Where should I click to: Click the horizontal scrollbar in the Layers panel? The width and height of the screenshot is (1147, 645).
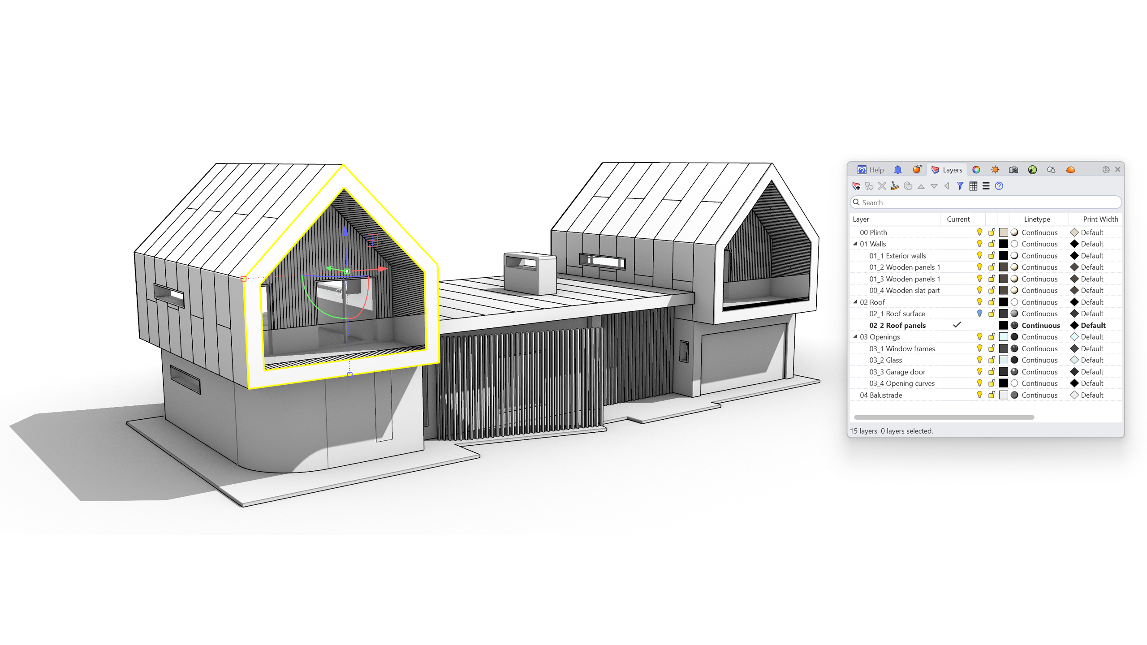pos(944,417)
